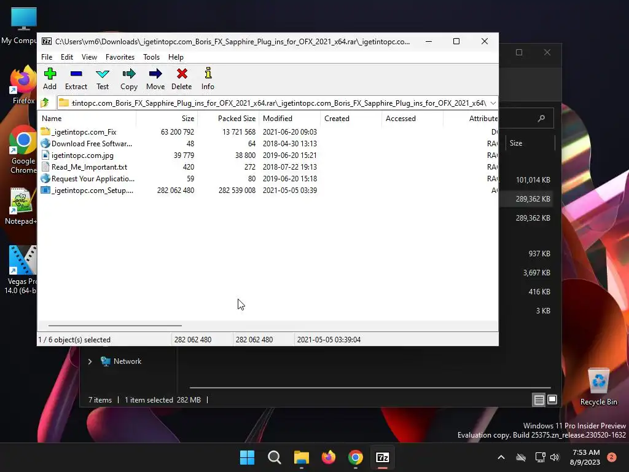This screenshot has height=472, width=629.
Task: Go up one folder level with the up-arrow icon
Action: 45,103
